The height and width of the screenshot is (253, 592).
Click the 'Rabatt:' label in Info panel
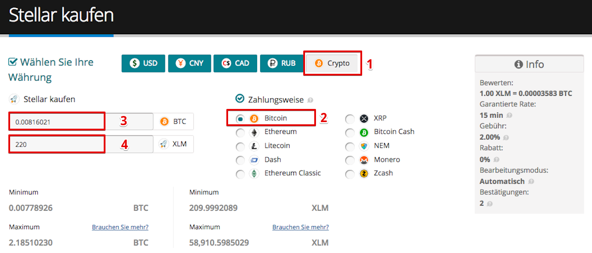pos(492,148)
